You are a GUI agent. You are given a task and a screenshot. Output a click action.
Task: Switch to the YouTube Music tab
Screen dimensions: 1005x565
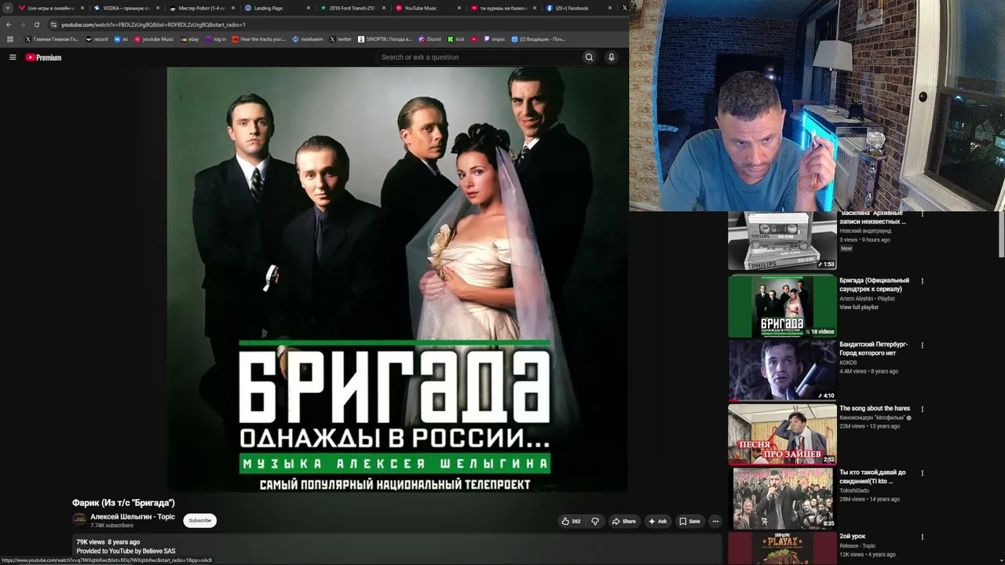(x=427, y=8)
